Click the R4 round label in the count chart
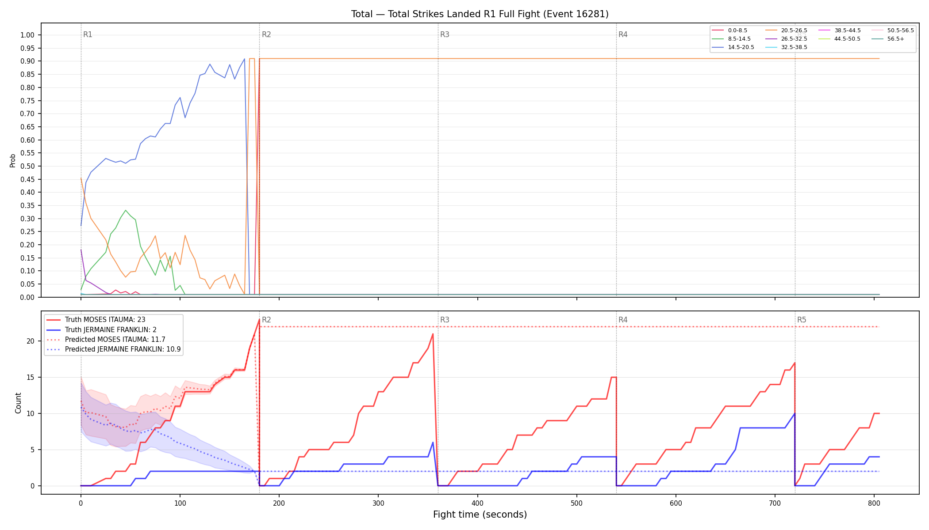This screenshot has height=530, width=929. point(623,320)
